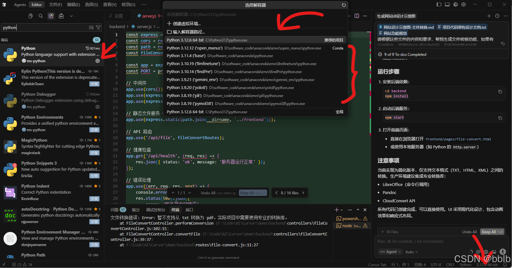
Task: Select Python 3.9.20 yolo8 interpreter
Action: coord(256,88)
